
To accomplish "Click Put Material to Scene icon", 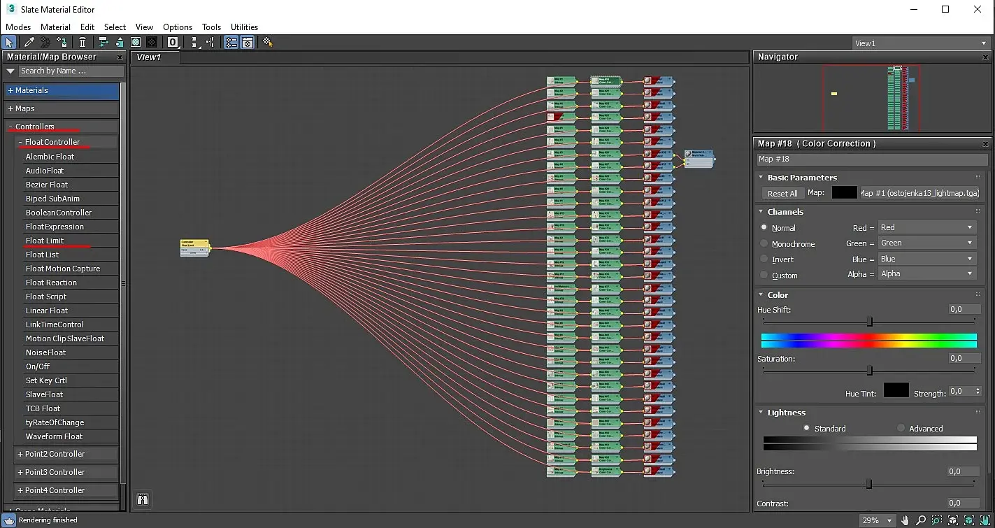I will pyautogui.click(x=45, y=43).
